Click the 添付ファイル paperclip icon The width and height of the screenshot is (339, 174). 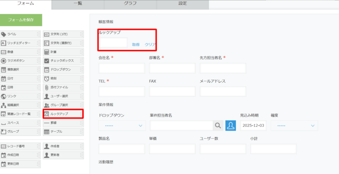[x=47, y=87]
